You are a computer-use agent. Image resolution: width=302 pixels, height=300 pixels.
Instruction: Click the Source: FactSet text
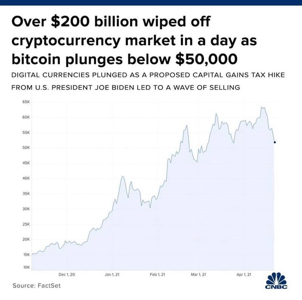click(36, 286)
